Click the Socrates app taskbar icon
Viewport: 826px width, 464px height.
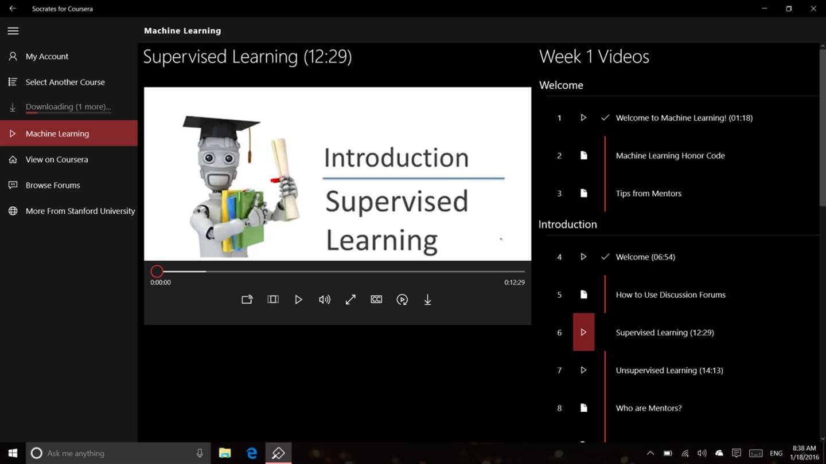click(278, 453)
